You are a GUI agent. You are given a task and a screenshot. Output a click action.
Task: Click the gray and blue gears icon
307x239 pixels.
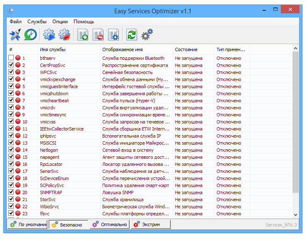point(147,34)
